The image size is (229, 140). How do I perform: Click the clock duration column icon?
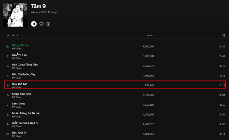tap(224, 35)
